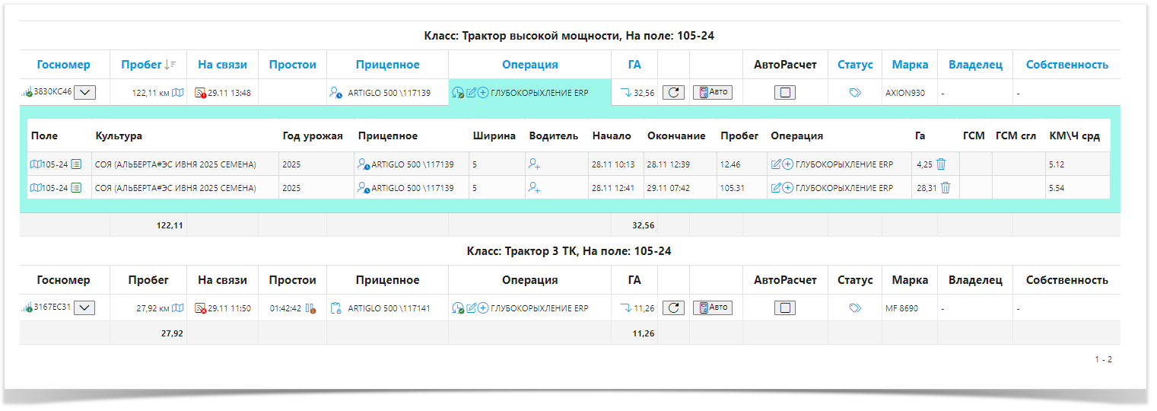Click the Госномер column header in top table
Image resolution: width=1157 pixels, height=411 pixels.
coord(64,65)
